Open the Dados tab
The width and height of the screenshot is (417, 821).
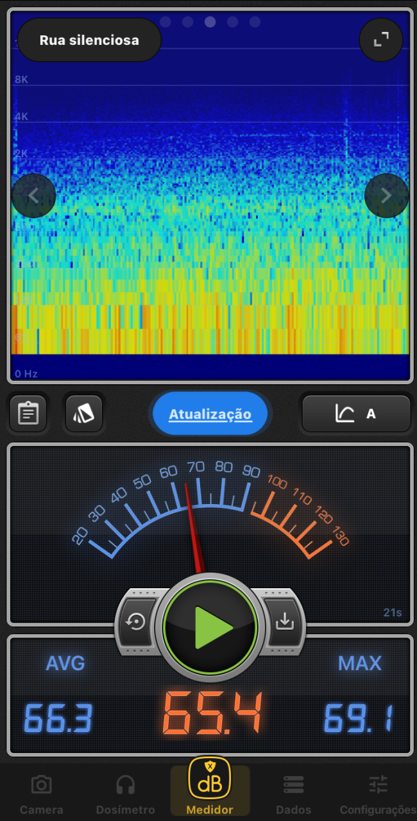[x=293, y=793]
